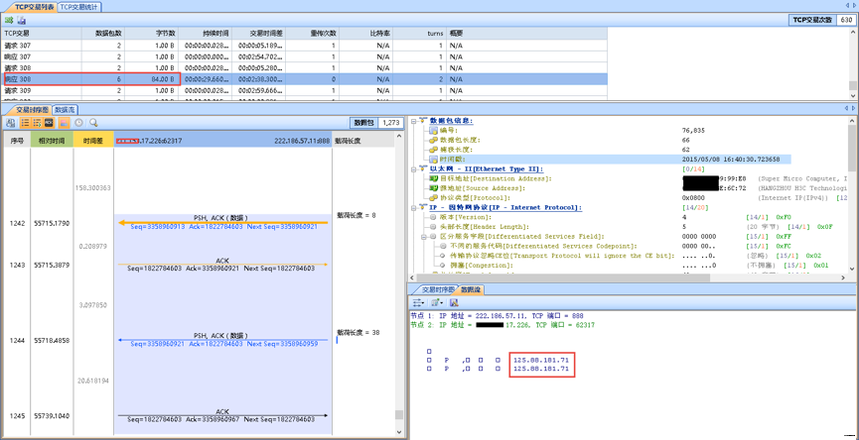The image size is (859, 440).
Task: Click the green export icon in TCP list toolbar
Action: [x=9, y=20]
